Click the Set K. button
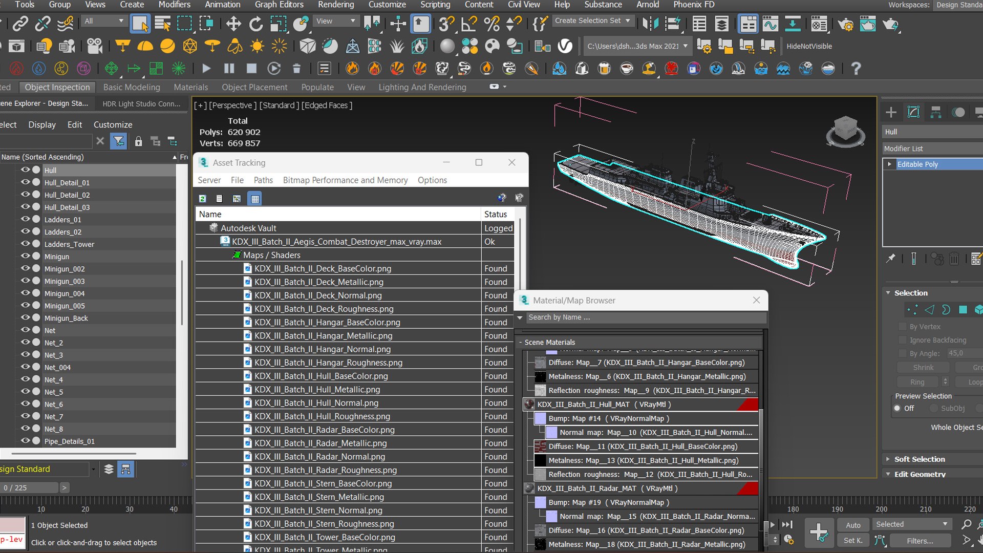 pos(853,540)
